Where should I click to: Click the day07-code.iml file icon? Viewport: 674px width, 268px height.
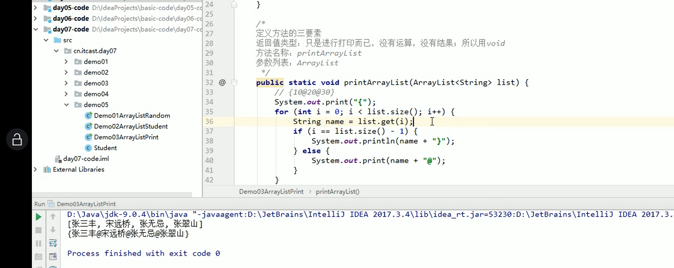click(58, 159)
